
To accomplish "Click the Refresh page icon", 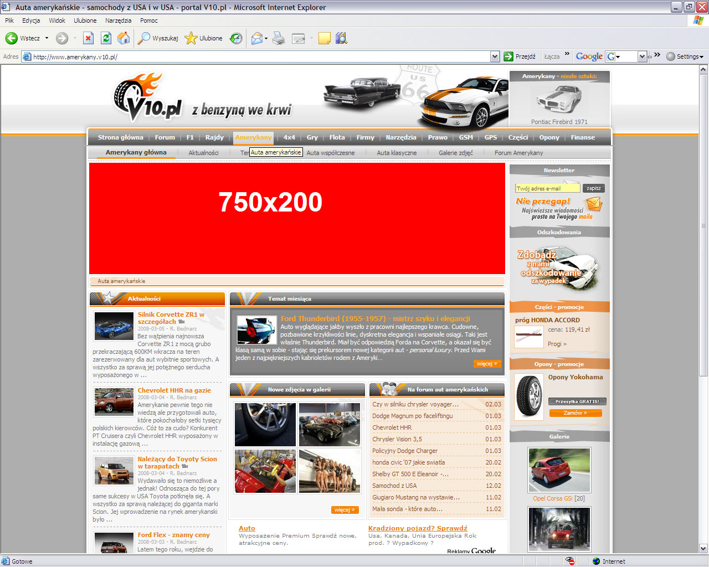I will (106, 38).
